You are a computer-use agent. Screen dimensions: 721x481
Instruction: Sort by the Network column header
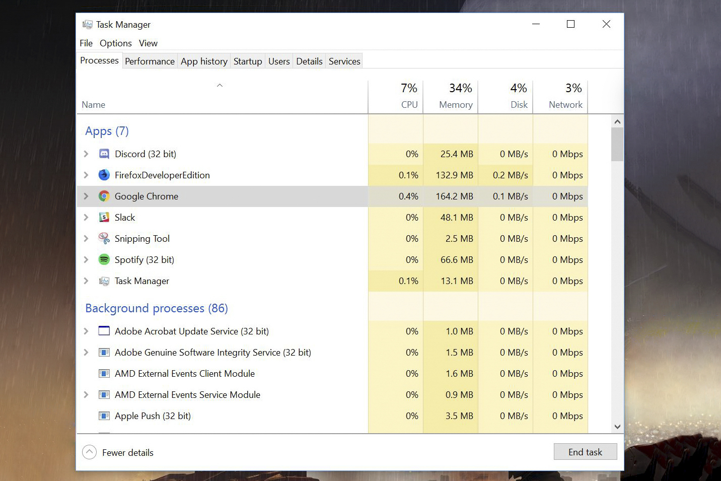560,97
